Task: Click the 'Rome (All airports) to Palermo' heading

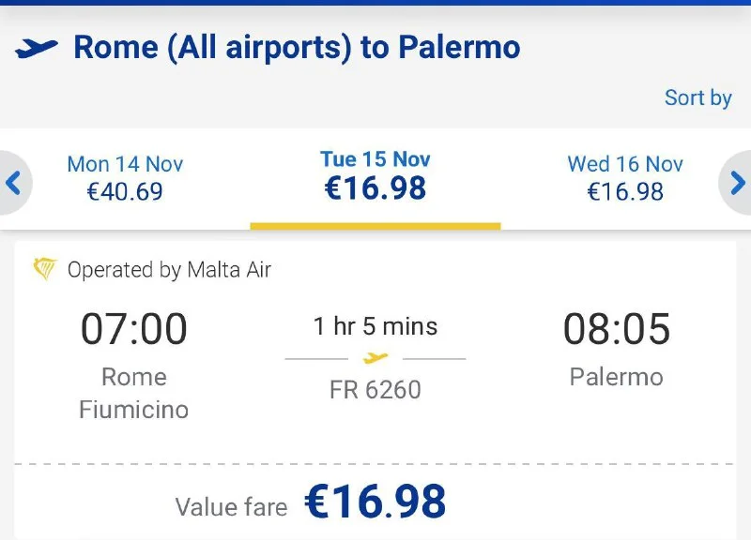Action: pyautogui.click(x=297, y=47)
